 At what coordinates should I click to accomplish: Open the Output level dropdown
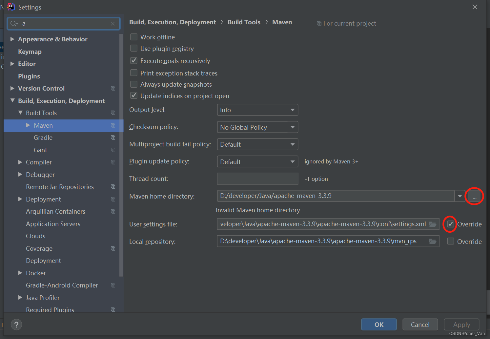click(x=257, y=110)
